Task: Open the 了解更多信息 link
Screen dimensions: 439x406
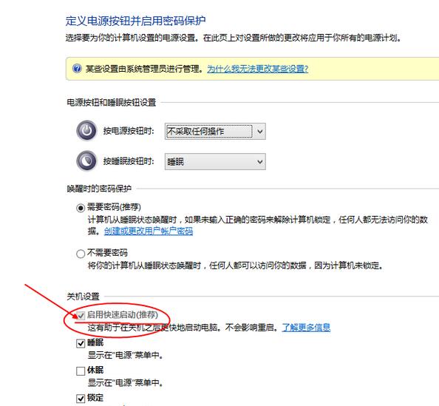Action: click(x=306, y=328)
